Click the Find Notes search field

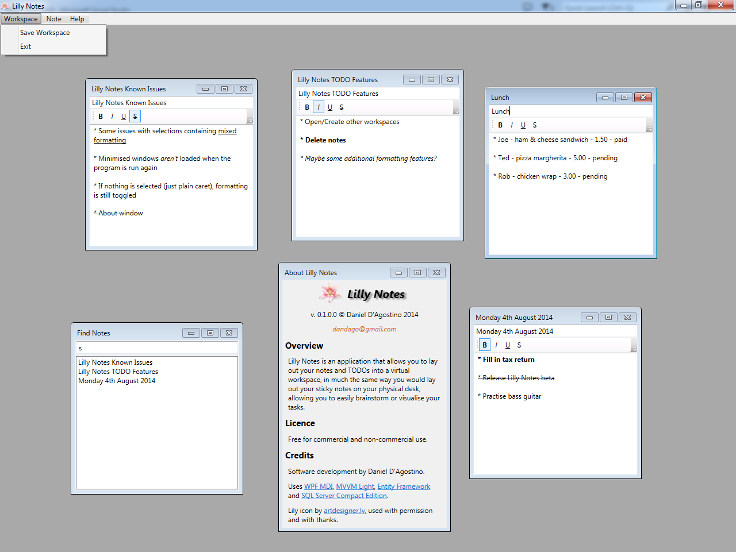156,348
